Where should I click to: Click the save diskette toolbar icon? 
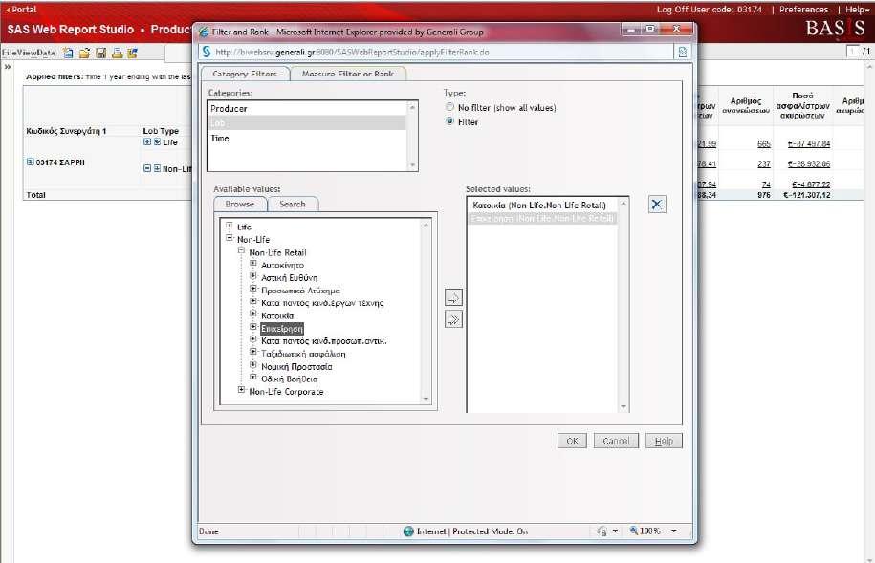[x=101, y=53]
